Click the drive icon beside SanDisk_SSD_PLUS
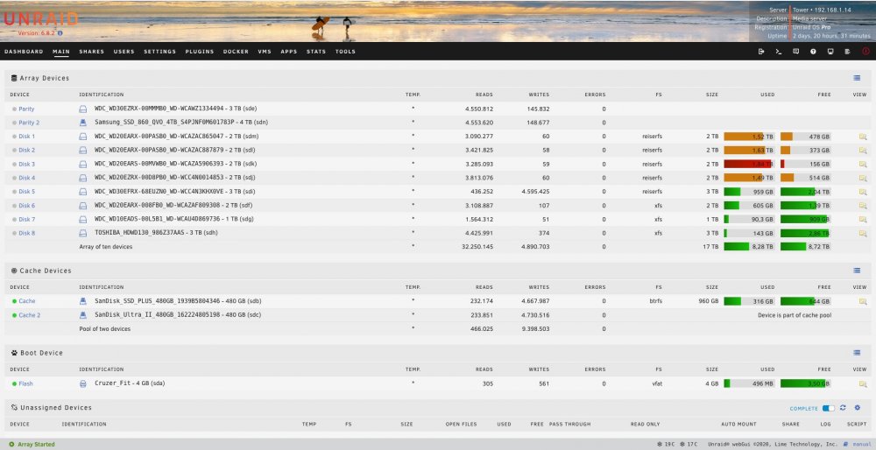The height and width of the screenshot is (450, 876). [82, 301]
